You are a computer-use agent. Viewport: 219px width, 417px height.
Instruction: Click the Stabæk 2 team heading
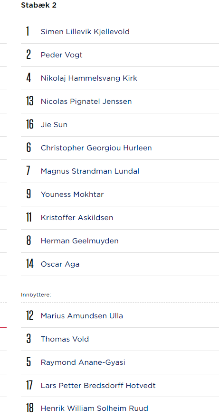38,5
